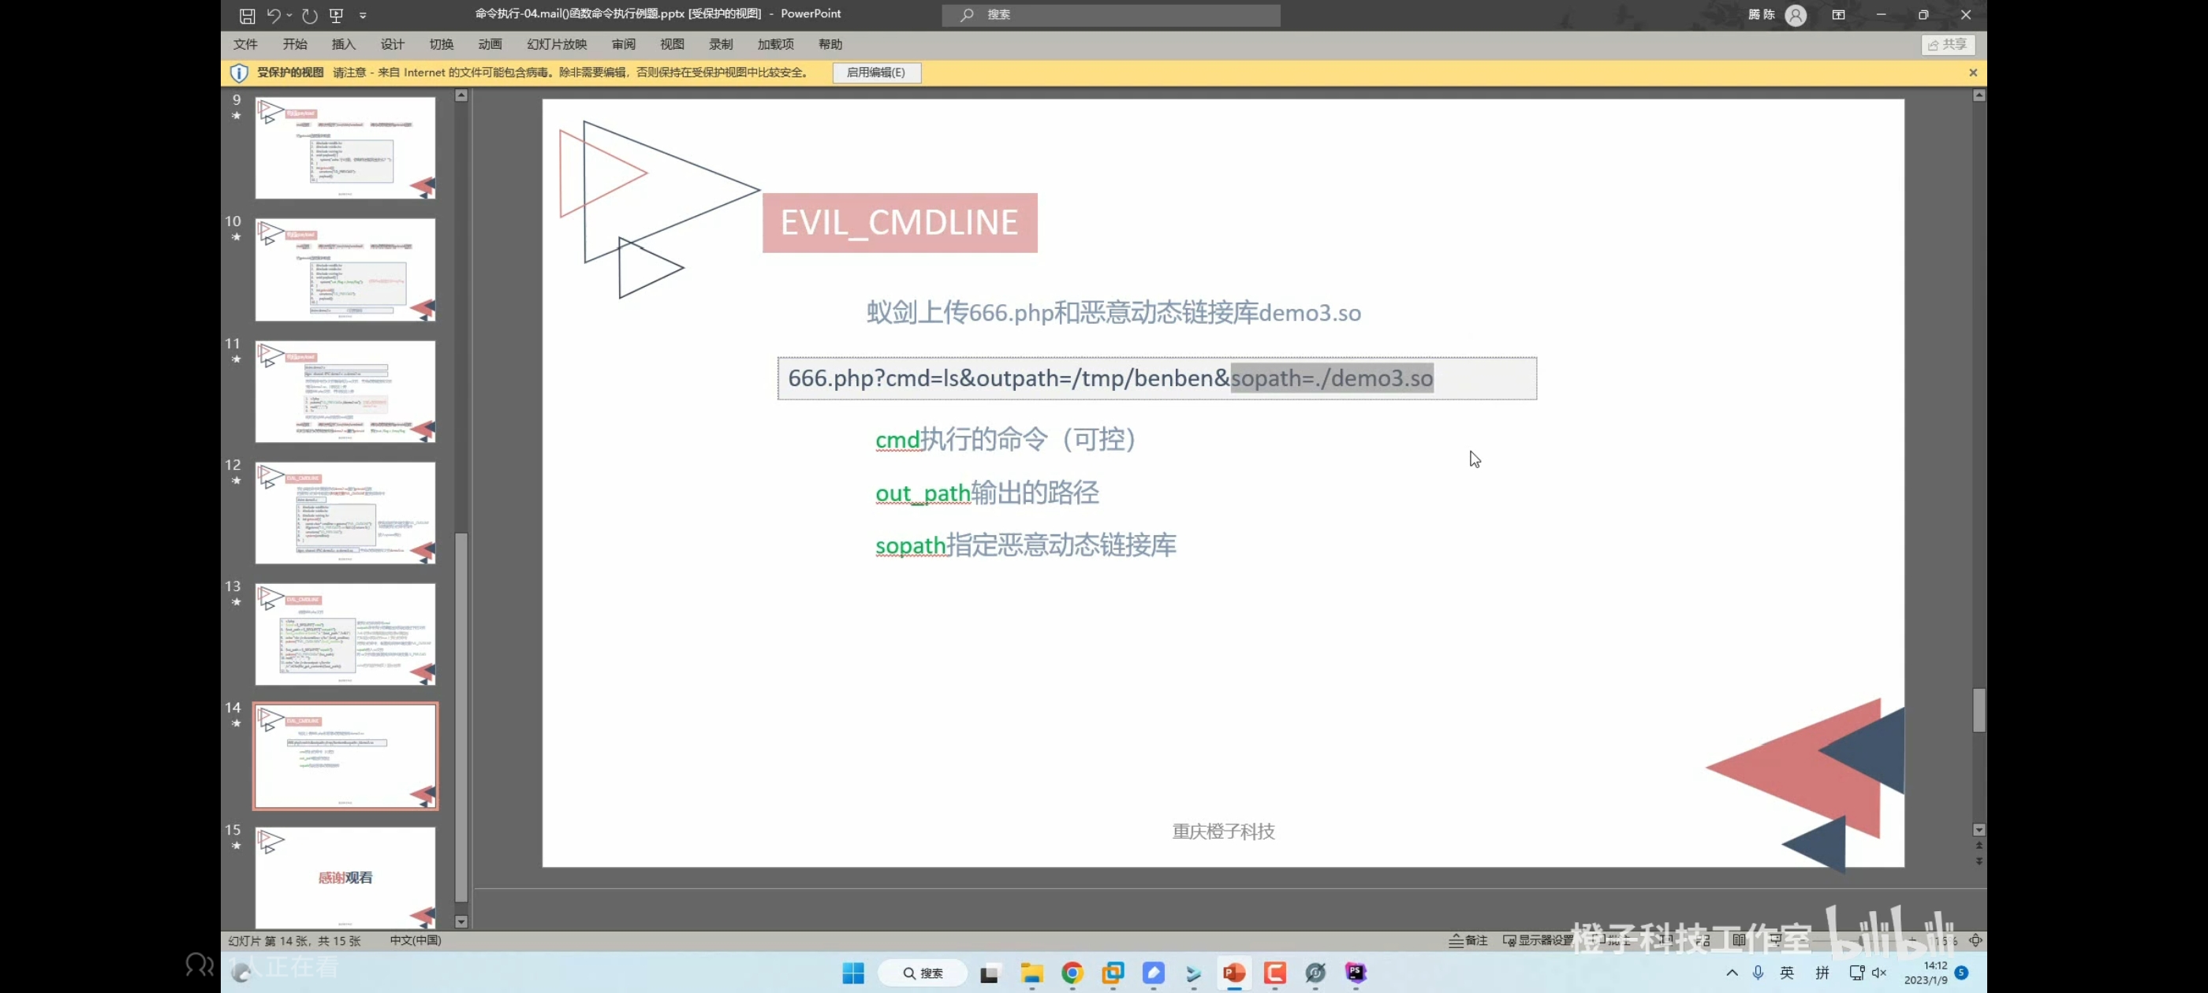
Task: Select the Start From Beginning slideshow icon
Action: pyautogui.click(x=336, y=14)
